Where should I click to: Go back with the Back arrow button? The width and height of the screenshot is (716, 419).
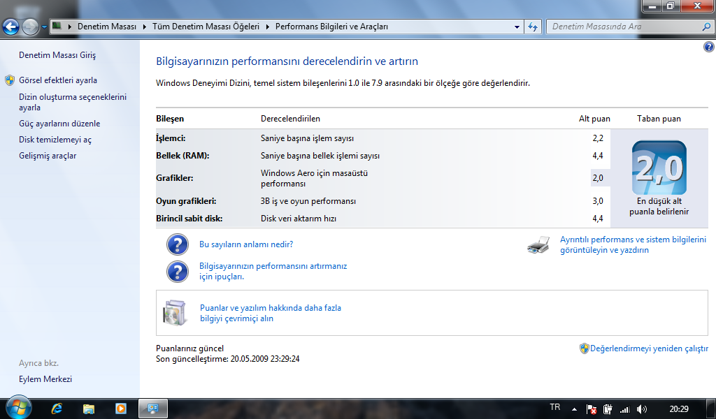point(10,27)
